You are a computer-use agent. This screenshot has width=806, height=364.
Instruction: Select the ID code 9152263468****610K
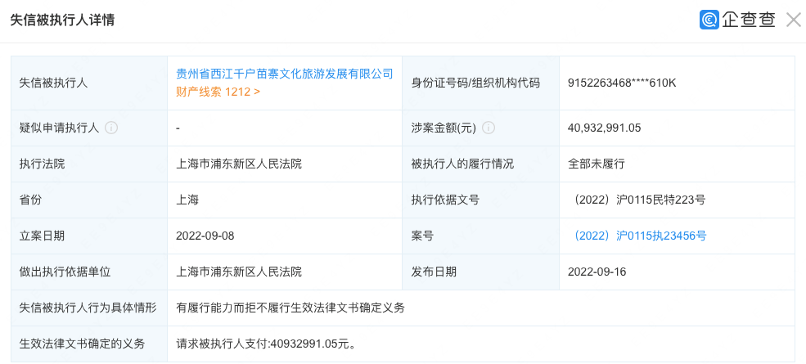click(x=622, y=83)
